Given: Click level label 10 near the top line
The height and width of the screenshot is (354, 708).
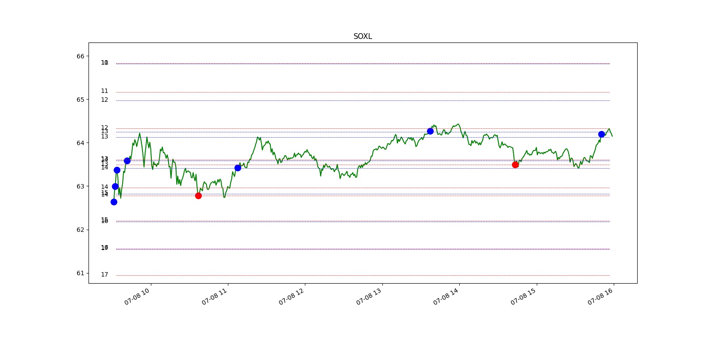Looking at the screenshot, I should [104, 63].
